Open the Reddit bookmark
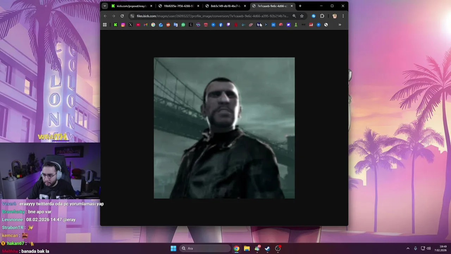This screenshot has height=254, width=451. click(x=168, y=25)
